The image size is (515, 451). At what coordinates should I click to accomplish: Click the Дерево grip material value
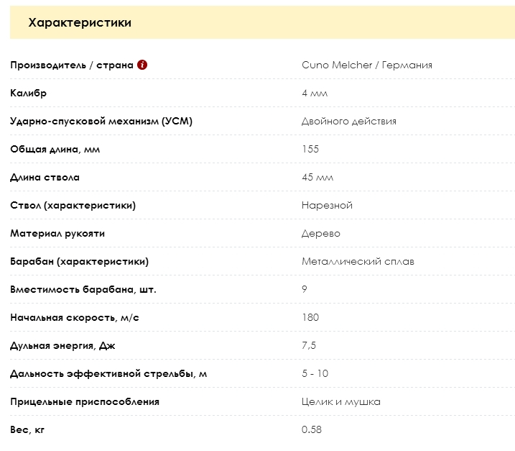(321, 234)
